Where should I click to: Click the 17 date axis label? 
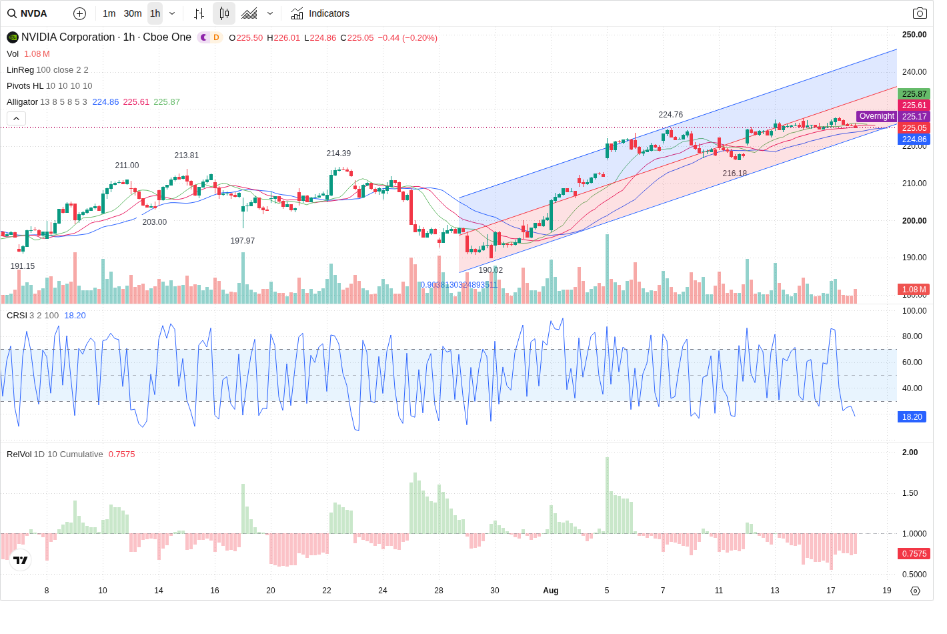[831, 591]
